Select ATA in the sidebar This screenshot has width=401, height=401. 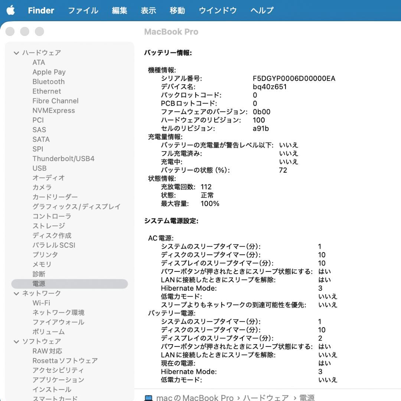pos(39,62)
